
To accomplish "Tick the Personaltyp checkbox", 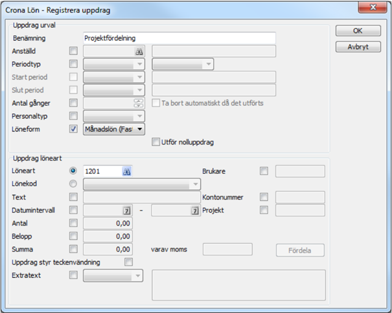I will click(73, 116).
